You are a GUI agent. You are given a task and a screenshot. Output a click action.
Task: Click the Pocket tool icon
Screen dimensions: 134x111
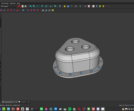(x=1, y=10)
